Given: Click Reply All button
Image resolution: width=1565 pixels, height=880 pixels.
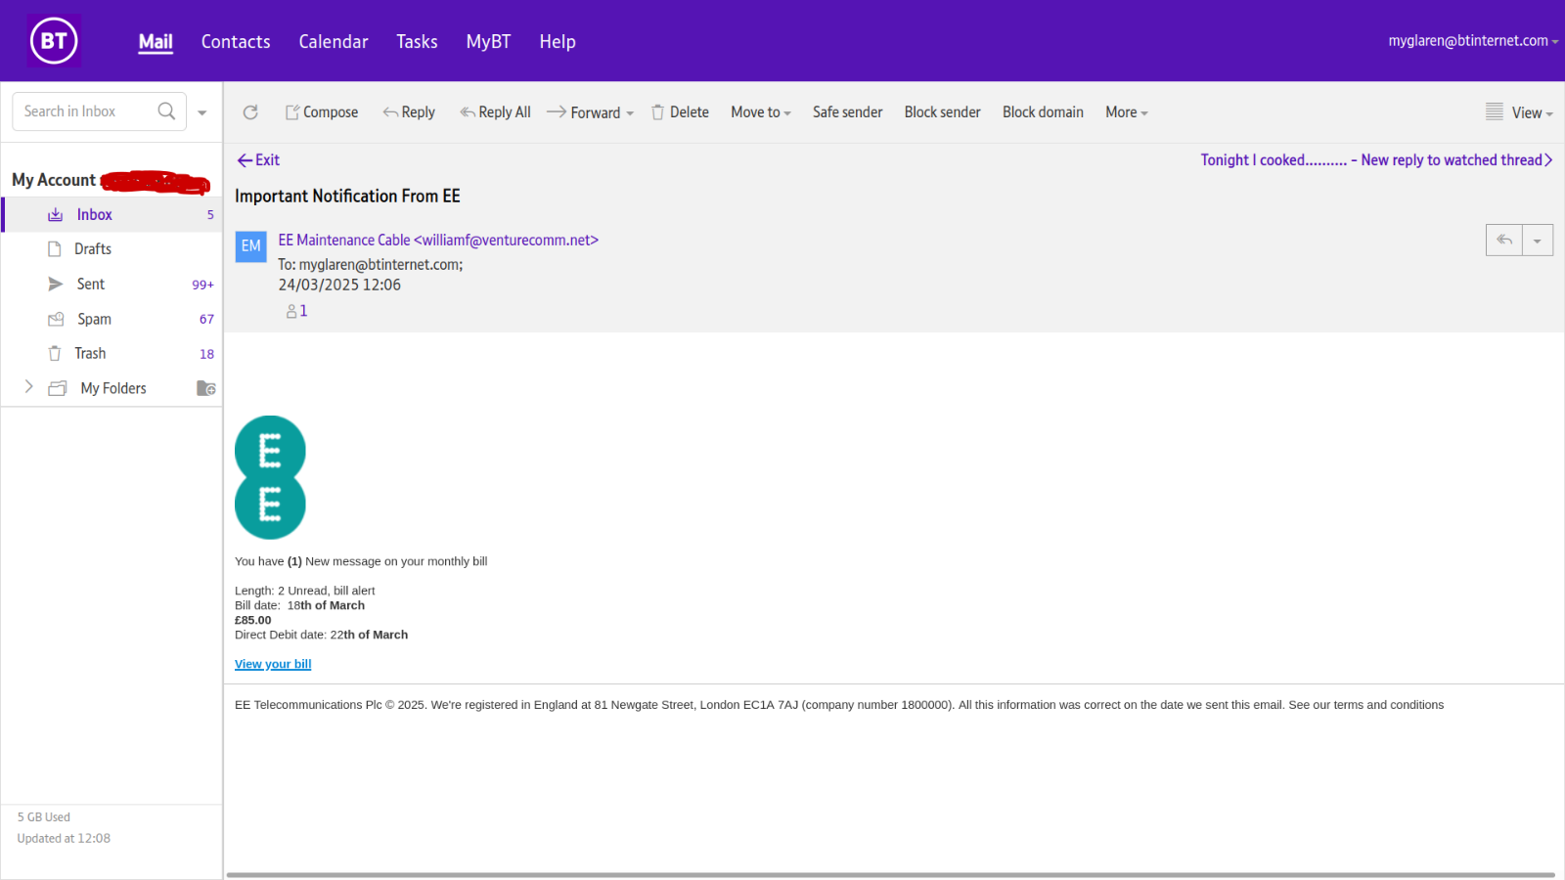Looking at the screenshot, I should tap(495, 112).
